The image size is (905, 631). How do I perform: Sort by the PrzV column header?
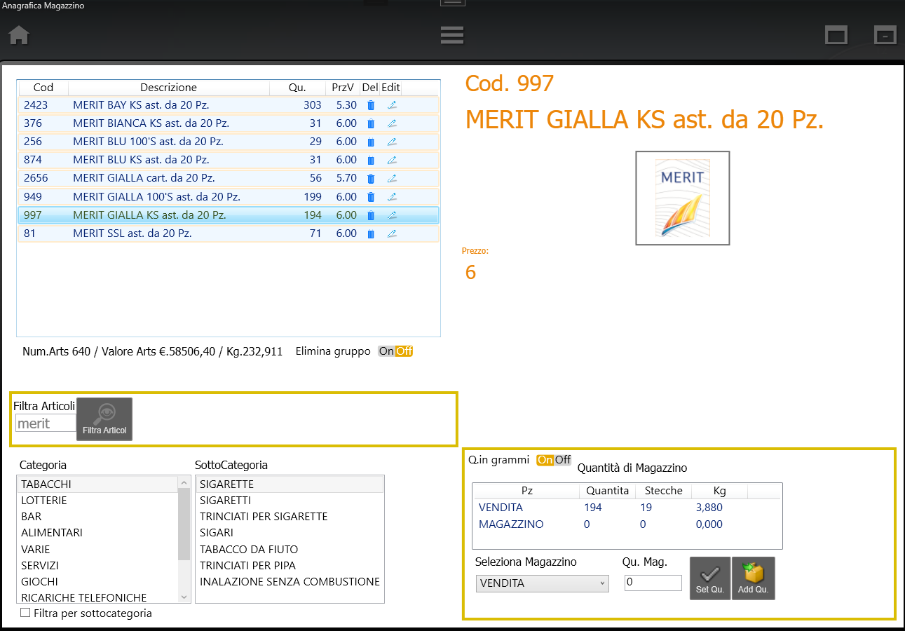tap(343, 88)
